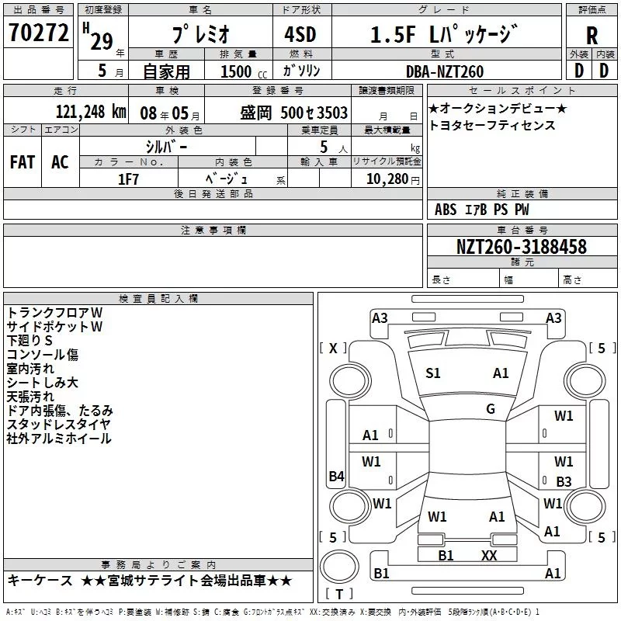621x621 pixels.
Task: Select the door type 4SD
Action: 300,34
